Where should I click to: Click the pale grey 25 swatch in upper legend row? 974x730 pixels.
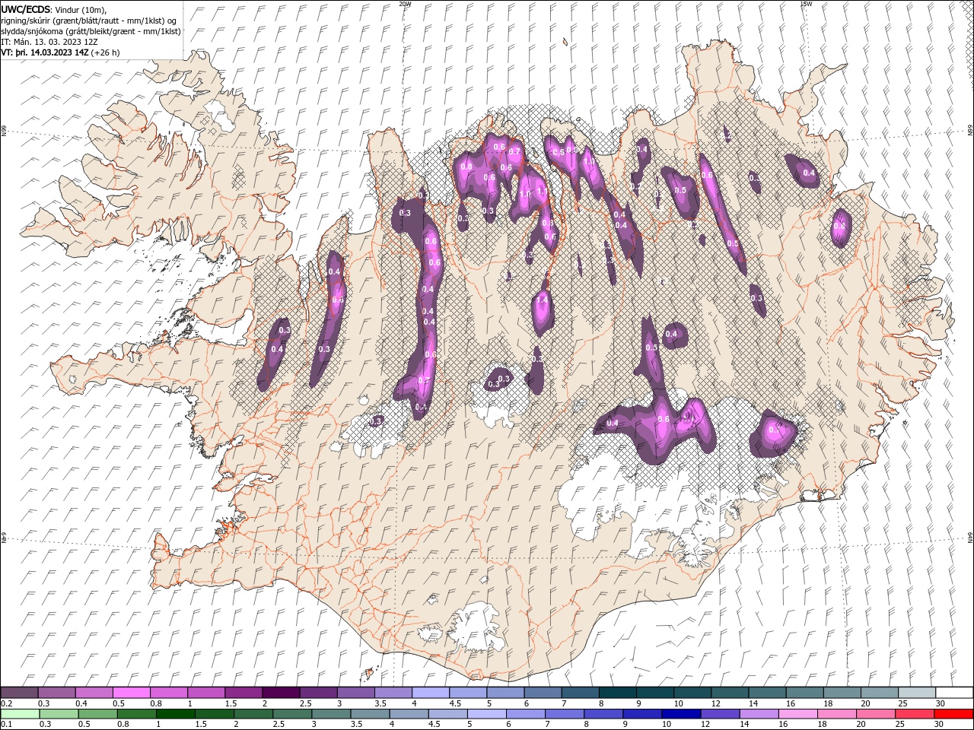point(917,693)
